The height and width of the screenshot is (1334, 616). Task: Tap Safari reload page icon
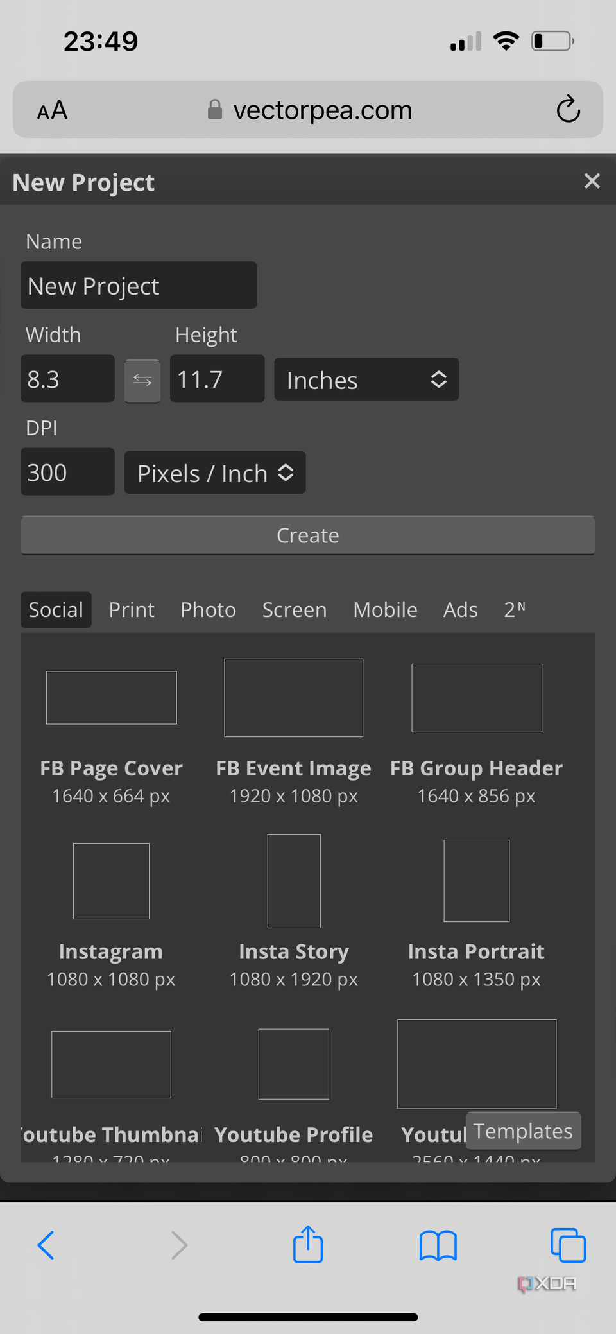point(568,109)
